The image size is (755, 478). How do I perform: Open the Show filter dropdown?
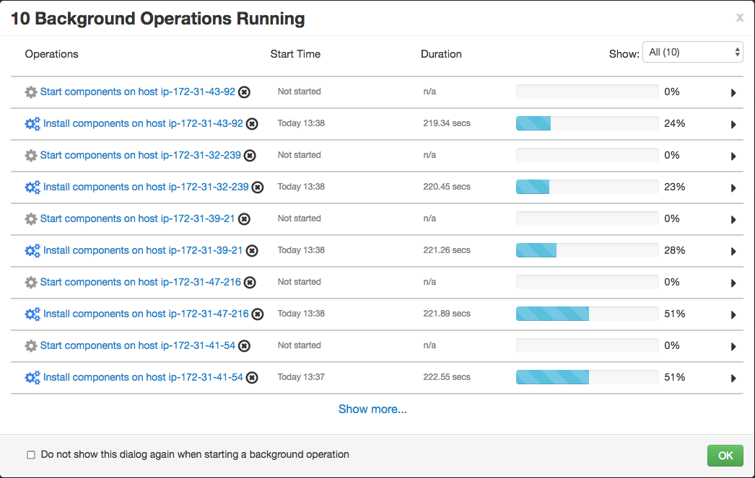[692, 52]
